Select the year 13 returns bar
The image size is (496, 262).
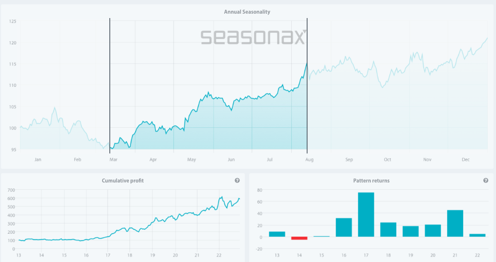tap(277, 234)
